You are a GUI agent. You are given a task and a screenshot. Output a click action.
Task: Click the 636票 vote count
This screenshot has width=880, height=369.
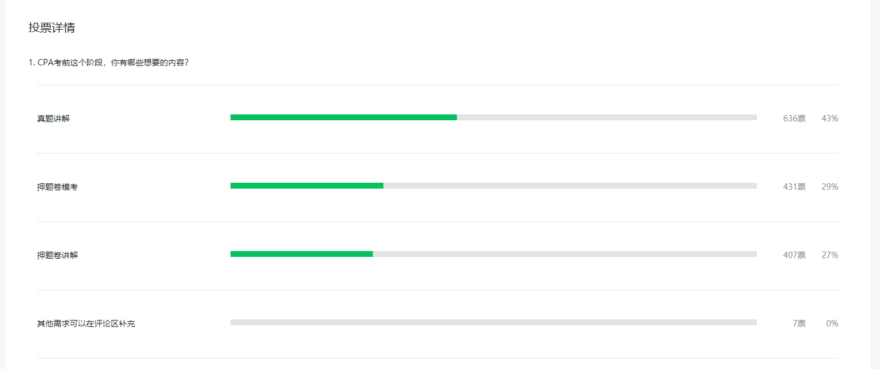tap(794, 119)
